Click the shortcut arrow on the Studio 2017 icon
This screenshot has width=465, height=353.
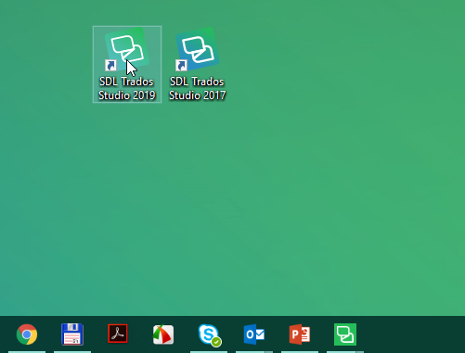181,66
